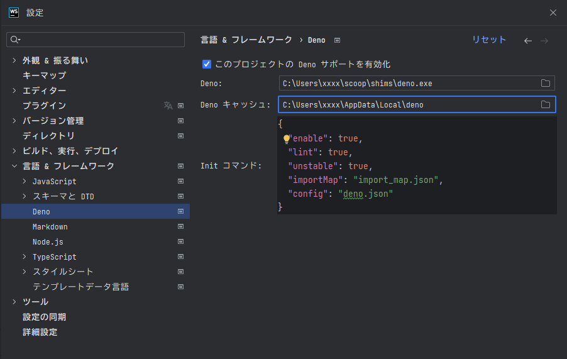Click the WebStorm logo icon in title bar
The width and height of the screenshot is (567, 359).
click(x=14, y=13)
